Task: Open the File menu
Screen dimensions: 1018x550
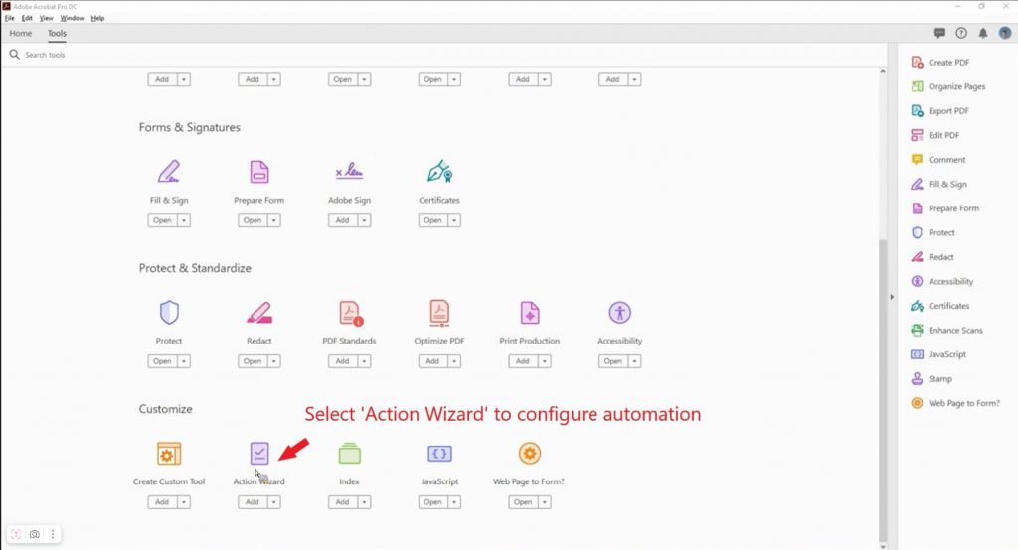Action: tap(10, 18)
